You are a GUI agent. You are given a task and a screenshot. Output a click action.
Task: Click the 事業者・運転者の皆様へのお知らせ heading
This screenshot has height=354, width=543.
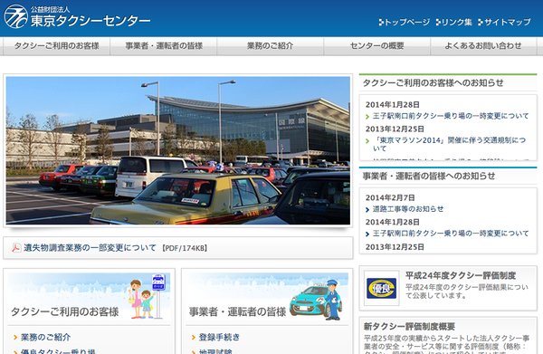(x=429, y=176)
